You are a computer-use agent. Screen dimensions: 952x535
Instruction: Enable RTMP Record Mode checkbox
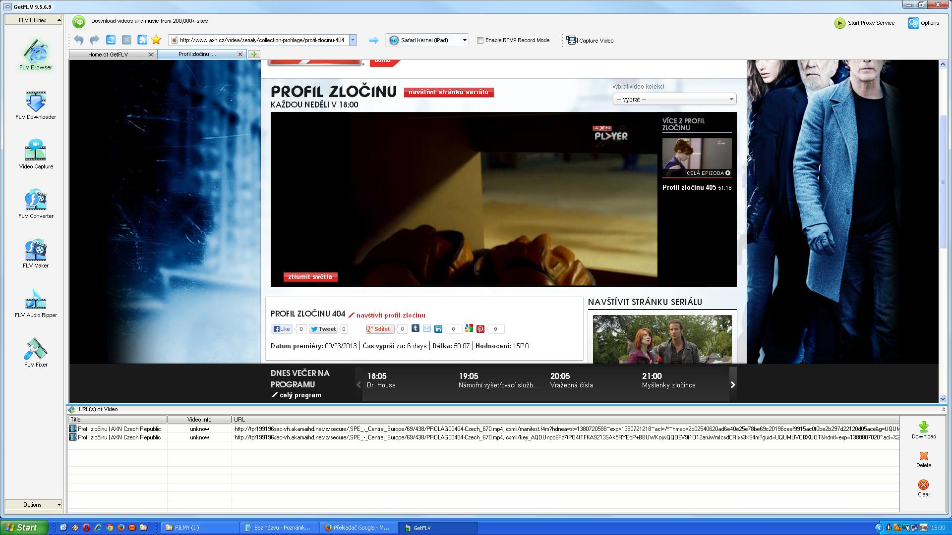[480, 41]
